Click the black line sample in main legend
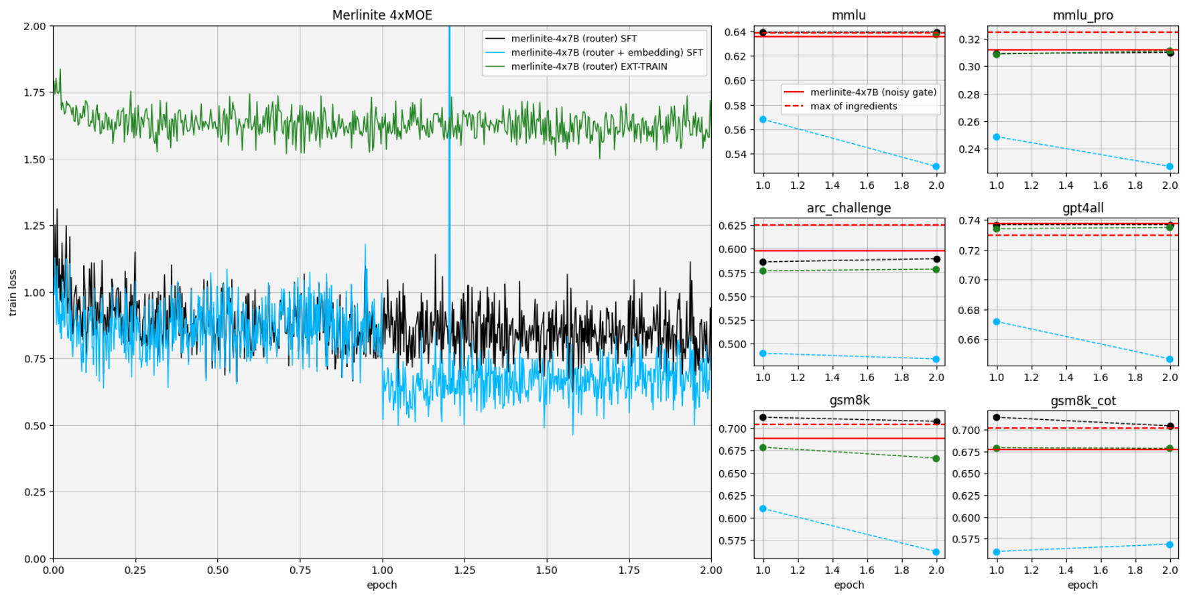1187x596 pixels. [x=495, y=39]
